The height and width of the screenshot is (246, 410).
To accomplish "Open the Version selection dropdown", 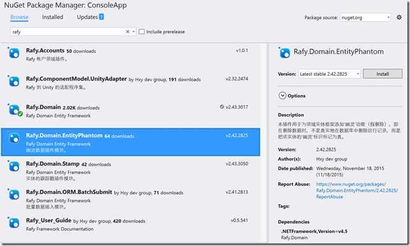I will click(330, 74).
